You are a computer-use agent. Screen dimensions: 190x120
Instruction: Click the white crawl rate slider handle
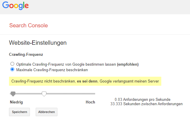(x=44, y=94)
